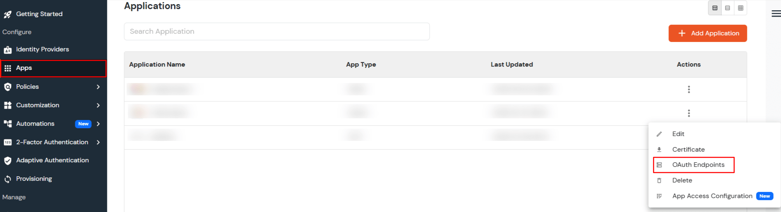Click the hamburger menu icon
781x212 pixels.
(x=776, y=14)
